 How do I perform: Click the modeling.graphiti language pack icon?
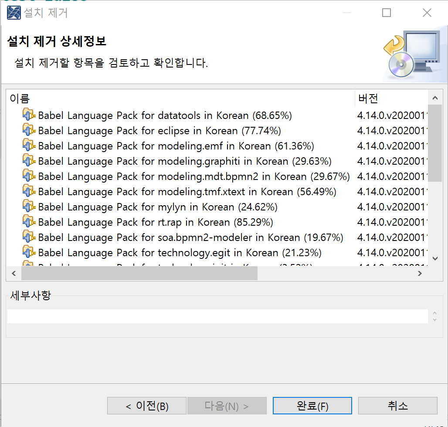coord(29,160)
